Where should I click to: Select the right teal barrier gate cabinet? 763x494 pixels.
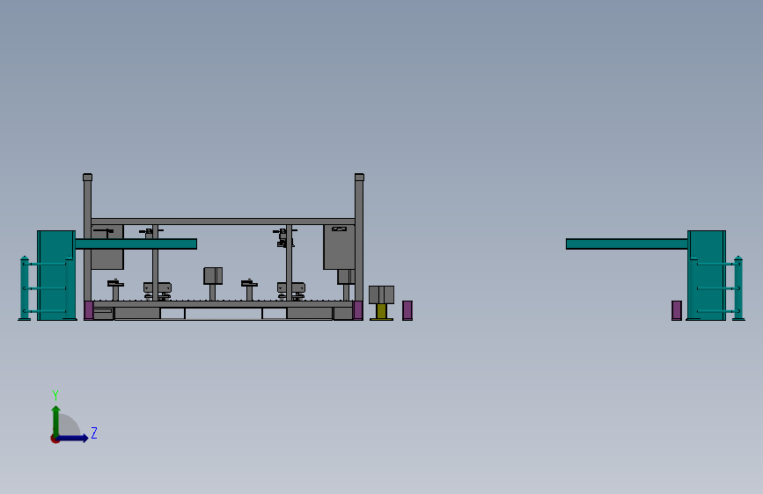click(707, 275)
